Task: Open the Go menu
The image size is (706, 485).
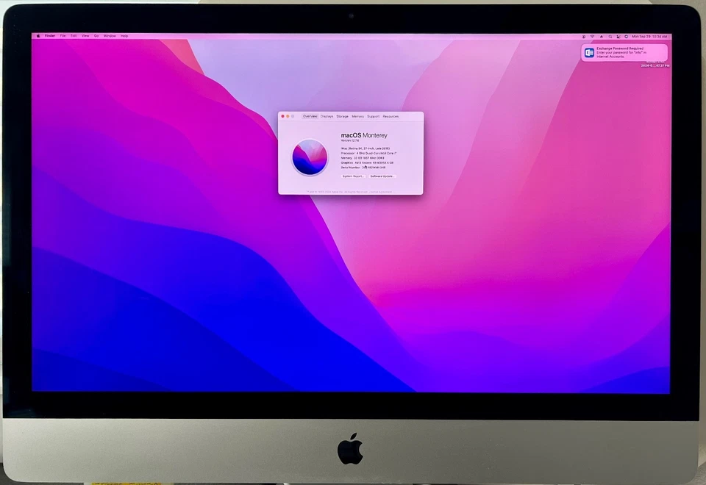Action: [x=96, y=35]
